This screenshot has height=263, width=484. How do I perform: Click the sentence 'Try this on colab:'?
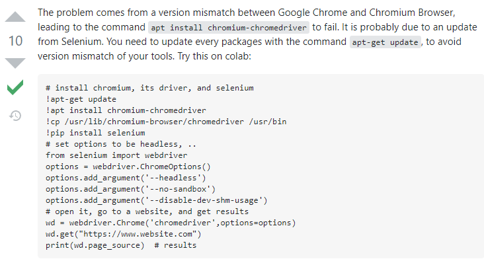coord(214,56)
